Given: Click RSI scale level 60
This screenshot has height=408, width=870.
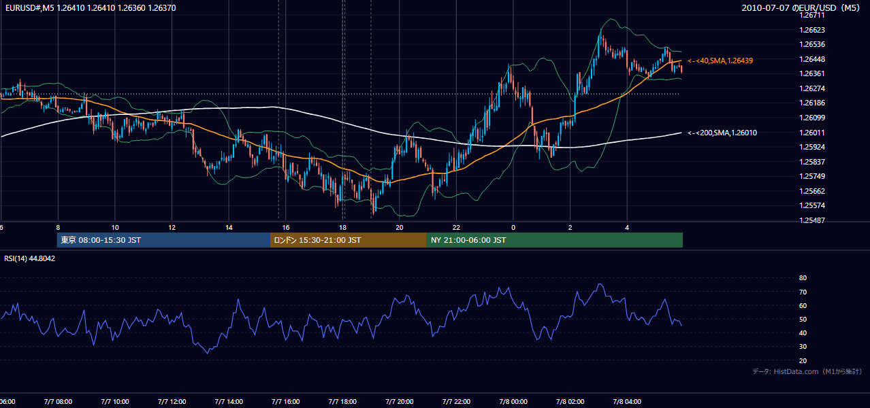Looking at the screenshot, I should (803, 305).
